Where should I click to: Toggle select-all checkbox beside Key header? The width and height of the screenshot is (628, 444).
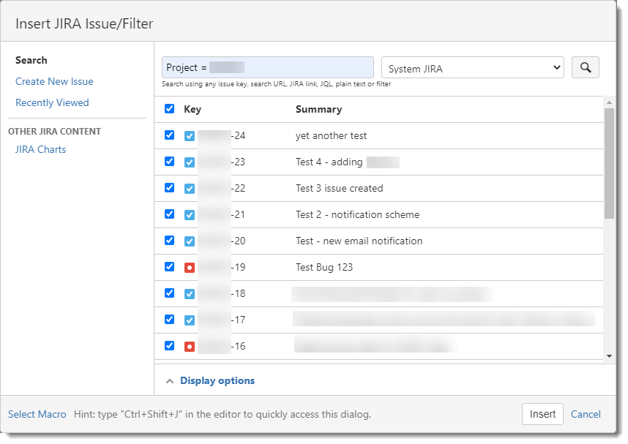(169, 108)
